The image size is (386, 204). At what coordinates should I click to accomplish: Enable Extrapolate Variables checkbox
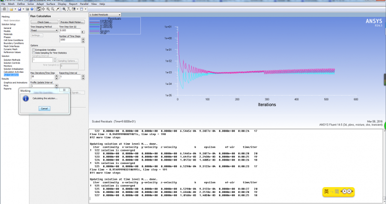coord(33,49)
